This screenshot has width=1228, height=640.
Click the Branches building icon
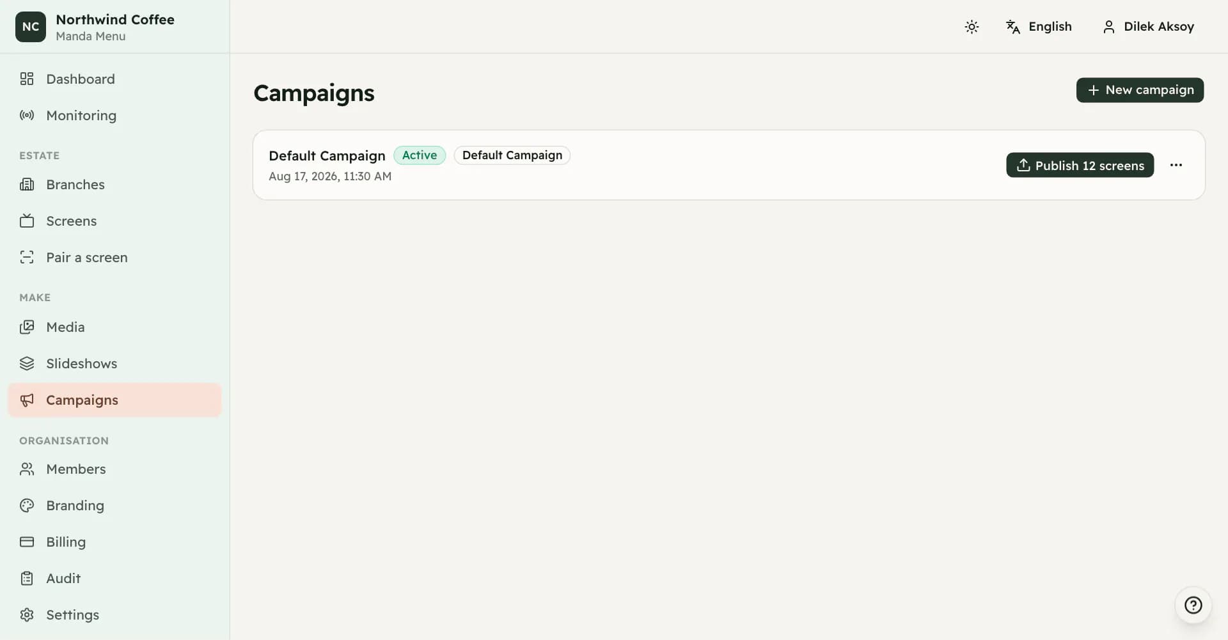pos(27,184)
